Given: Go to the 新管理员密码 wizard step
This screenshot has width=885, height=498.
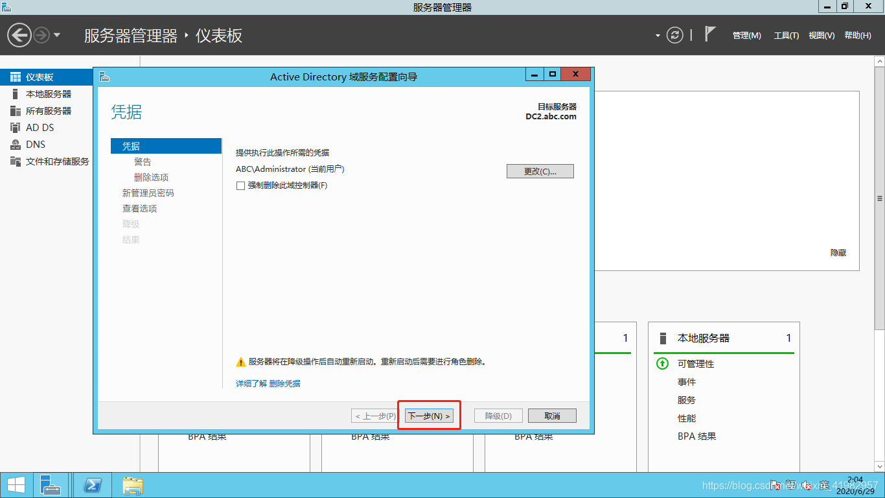Looking at the screenshot, I should [148, 193].
